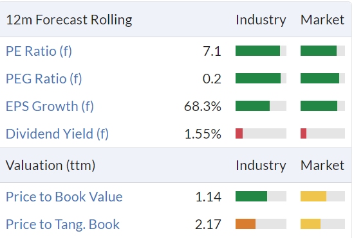Select PEG Ratio market comparison bar
This screenshot has height=238, width=354.
[x=322, y=78]
